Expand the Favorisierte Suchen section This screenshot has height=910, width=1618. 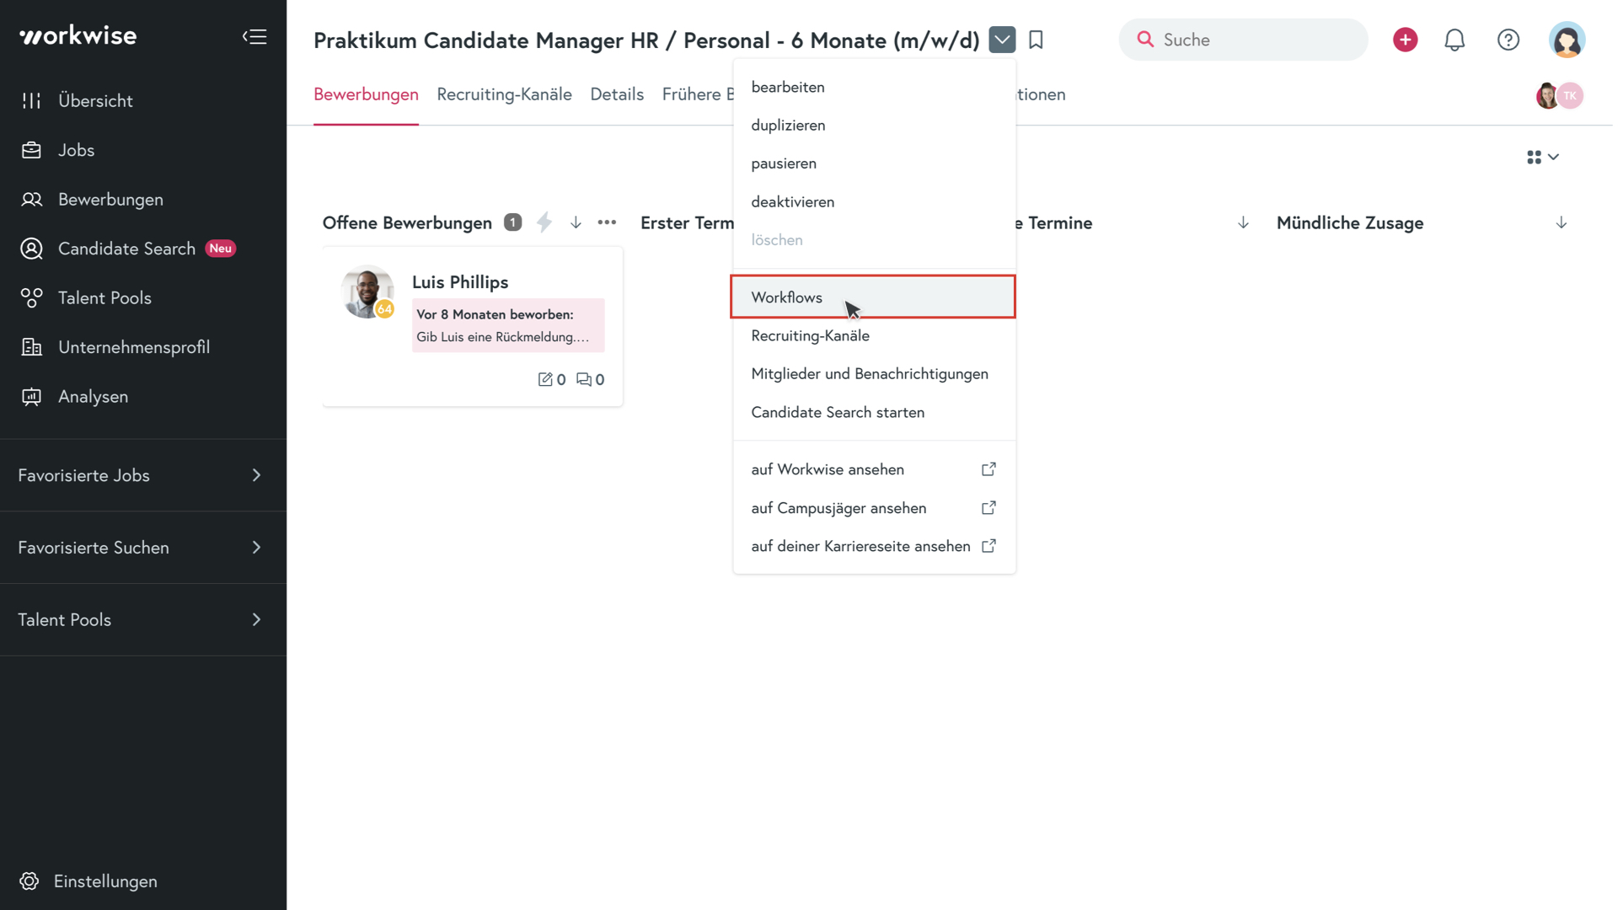click(94, 548)
